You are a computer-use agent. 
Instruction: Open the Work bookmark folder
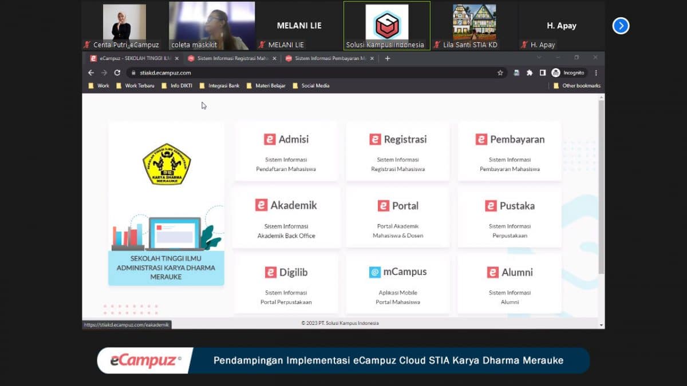click(x=98, y=86)
